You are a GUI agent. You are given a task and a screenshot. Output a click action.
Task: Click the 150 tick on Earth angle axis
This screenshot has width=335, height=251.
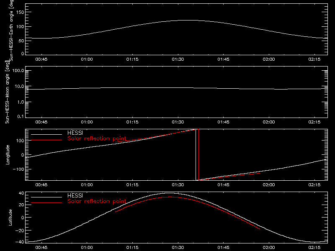[x=20, y=12]
